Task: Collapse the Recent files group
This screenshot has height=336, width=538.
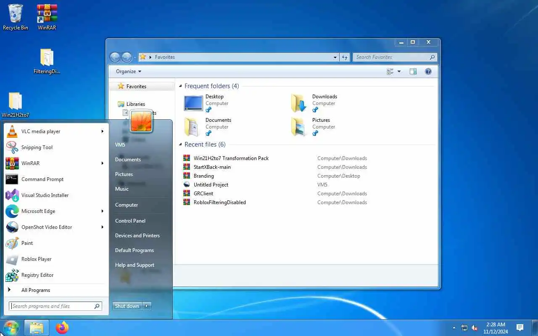Action: point(180,144)
